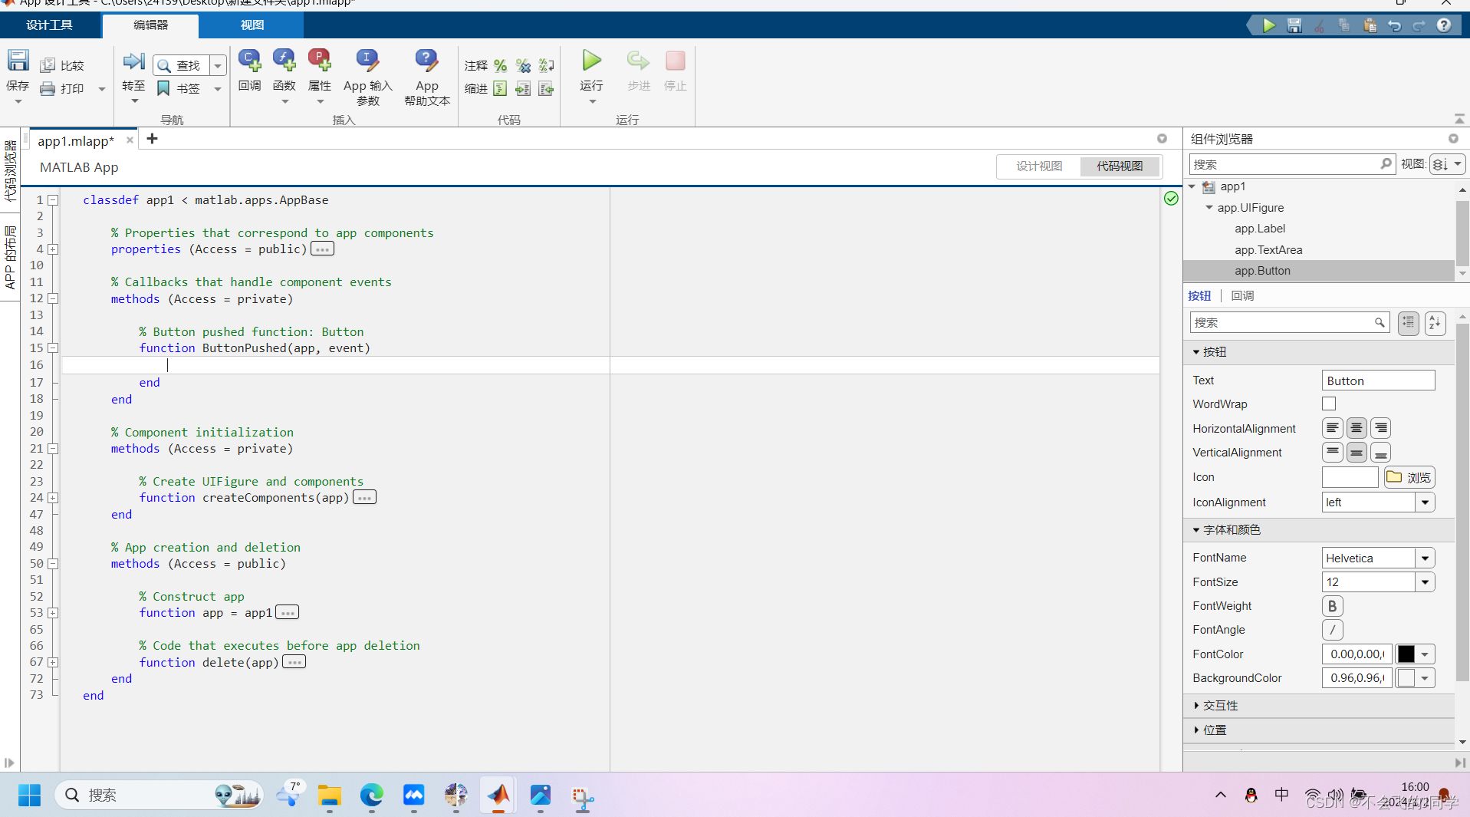The width and height of the screenshot is (1470, 817).
Task: Click the Undo icon in quick access bar
Action: pyautogui.click(x=1394, y=25)
